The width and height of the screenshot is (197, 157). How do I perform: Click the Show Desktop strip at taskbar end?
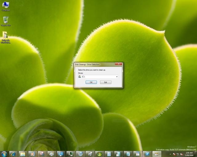[x=196, y=154]
